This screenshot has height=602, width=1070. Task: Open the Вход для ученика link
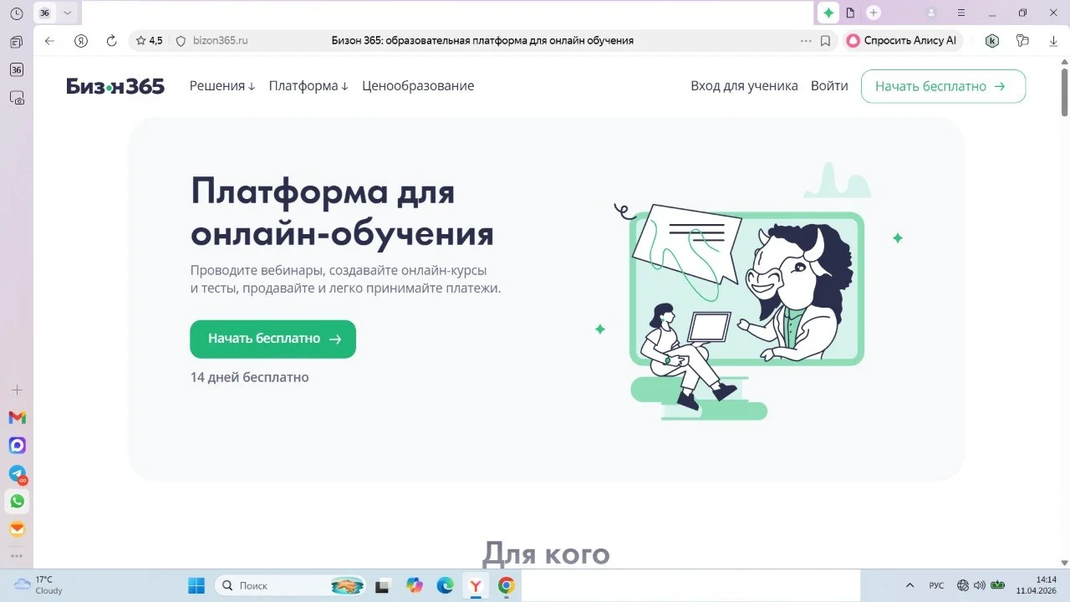click(744, 86)
